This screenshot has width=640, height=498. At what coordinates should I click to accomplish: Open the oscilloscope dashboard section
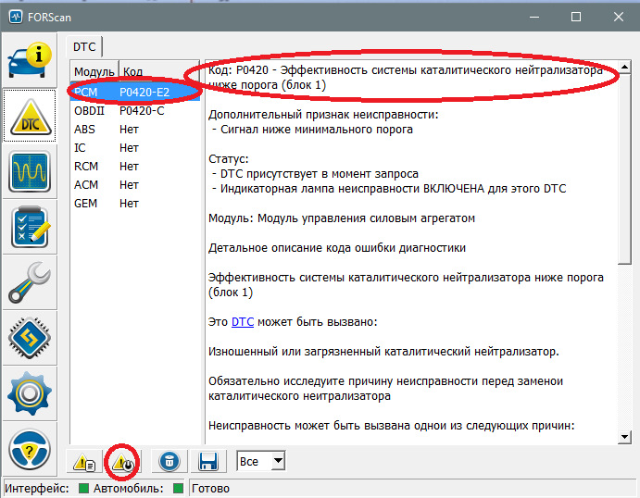[x=30, y=171]
